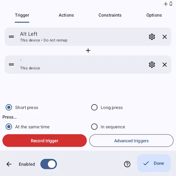Tap the airplane mode status icon
Viewport: 176px width, 176px height.
coord(166,4)
